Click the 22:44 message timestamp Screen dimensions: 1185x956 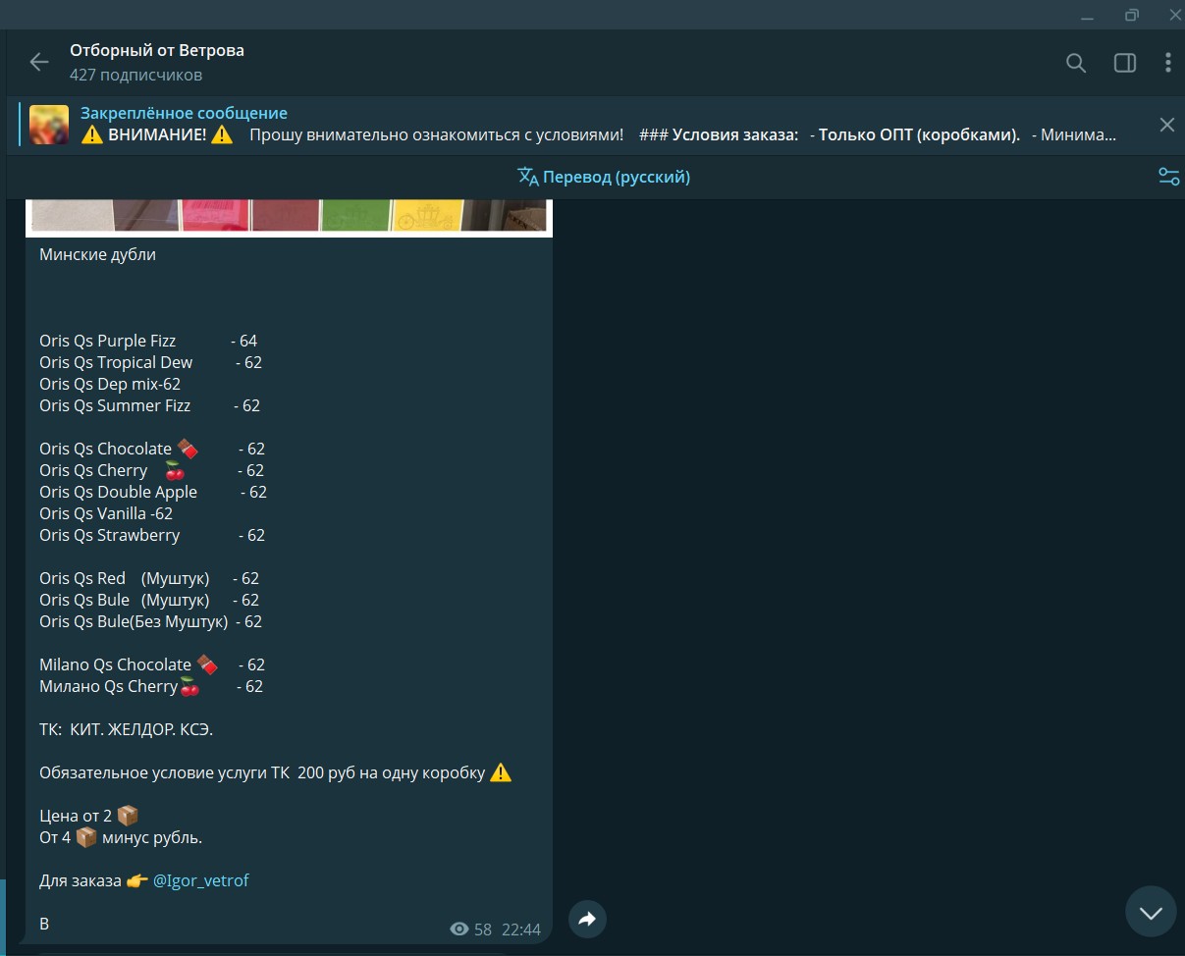tap(520, 929)
